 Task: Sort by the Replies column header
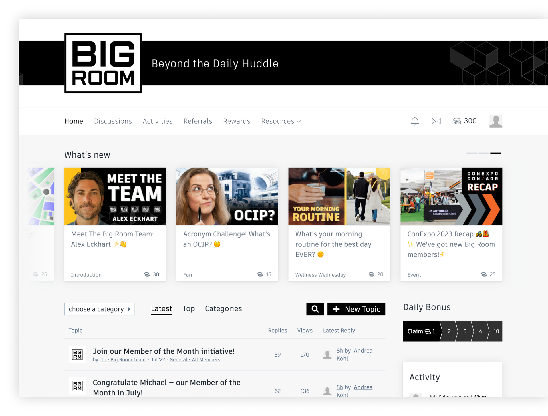[277, 330]
